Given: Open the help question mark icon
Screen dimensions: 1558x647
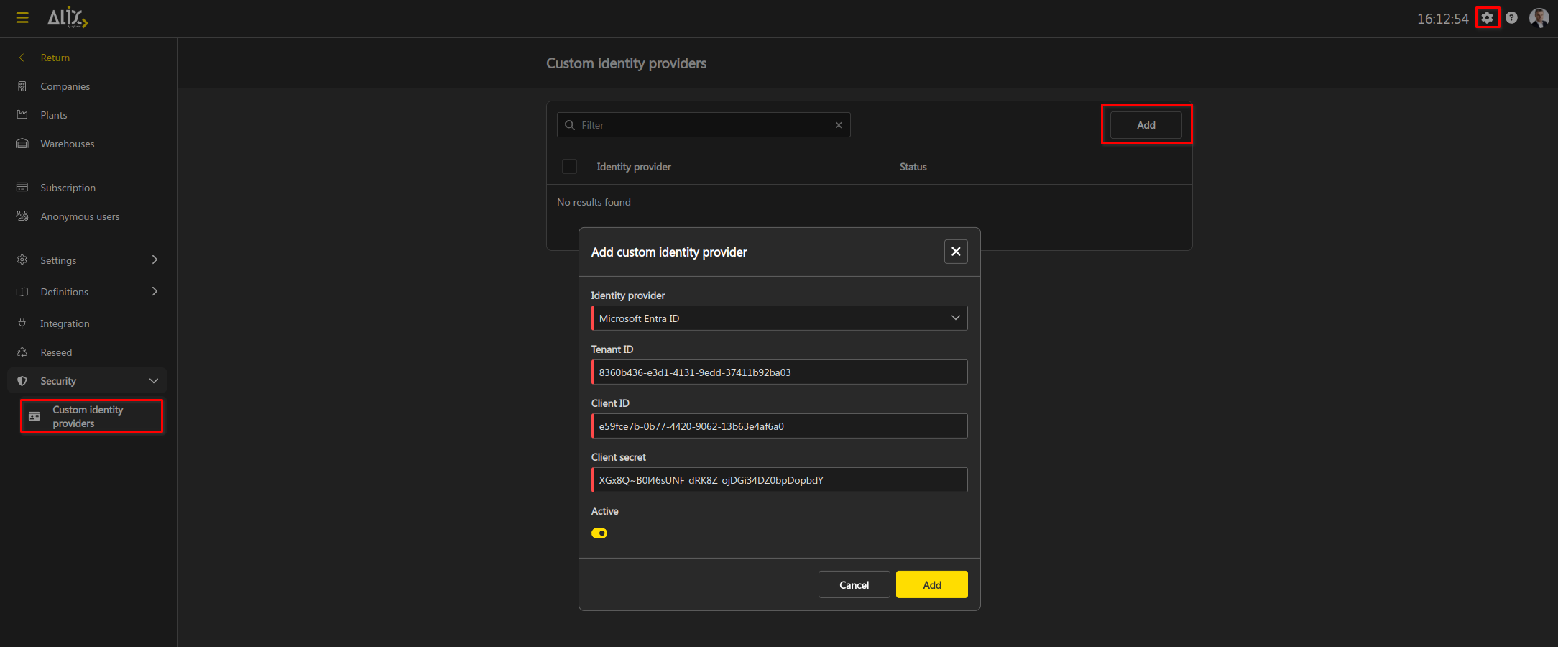Looking at the screenshot, I should (1512, 18).
